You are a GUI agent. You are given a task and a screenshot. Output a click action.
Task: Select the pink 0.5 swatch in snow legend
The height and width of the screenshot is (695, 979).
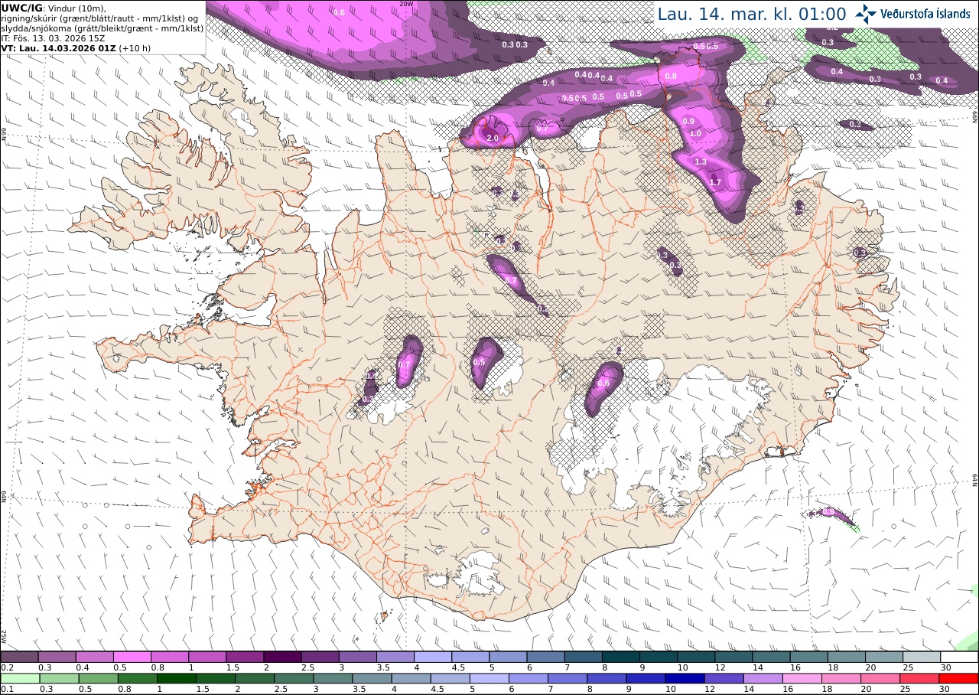click(x=132, y=657)
